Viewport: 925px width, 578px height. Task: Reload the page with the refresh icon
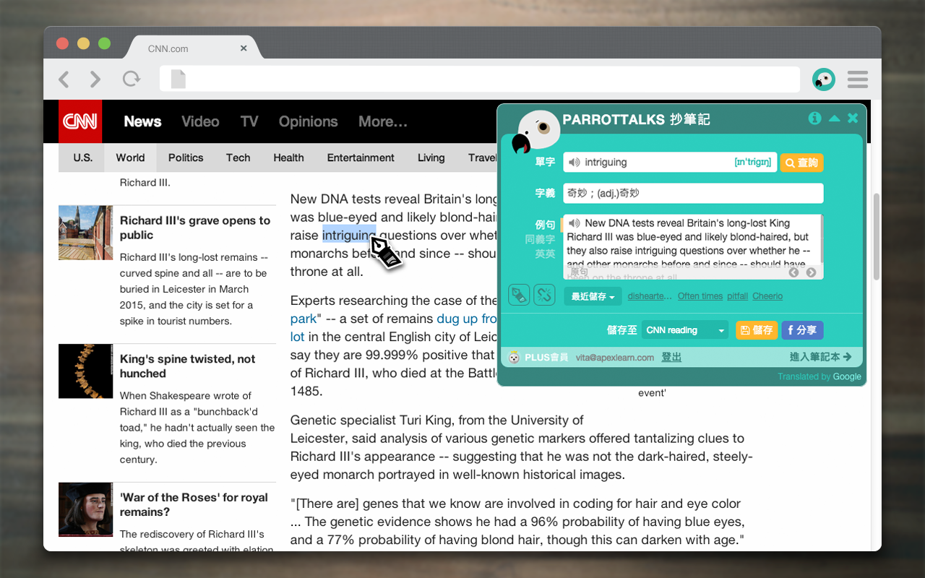click(x=131, y=79)
